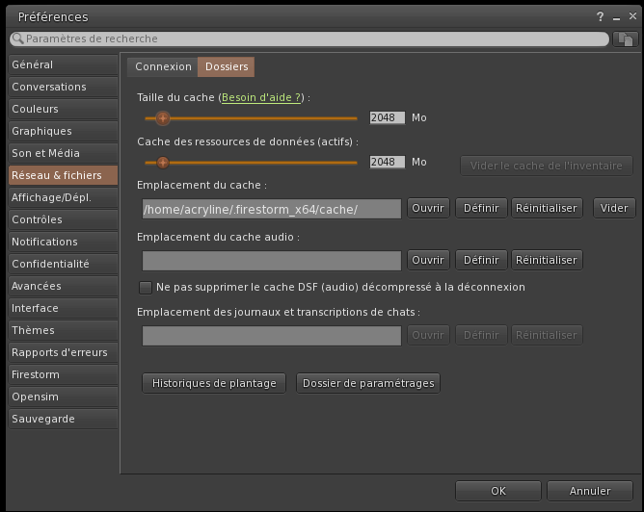
Task: Click the icon button beside the search bar
Action: point(625,39)
